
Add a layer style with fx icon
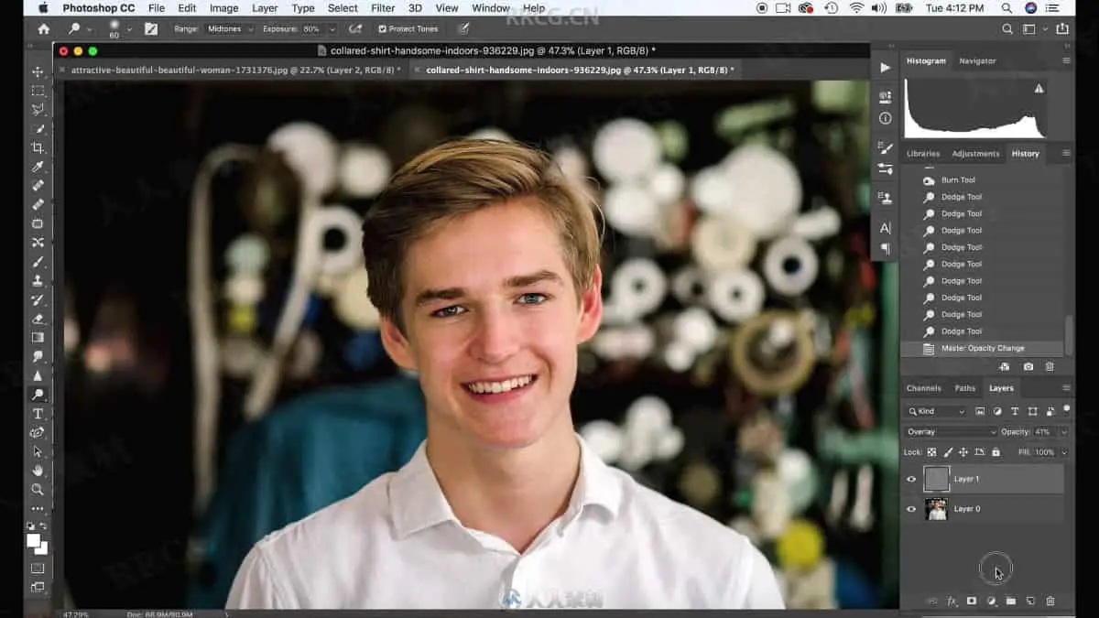click(x=952, y=601)
